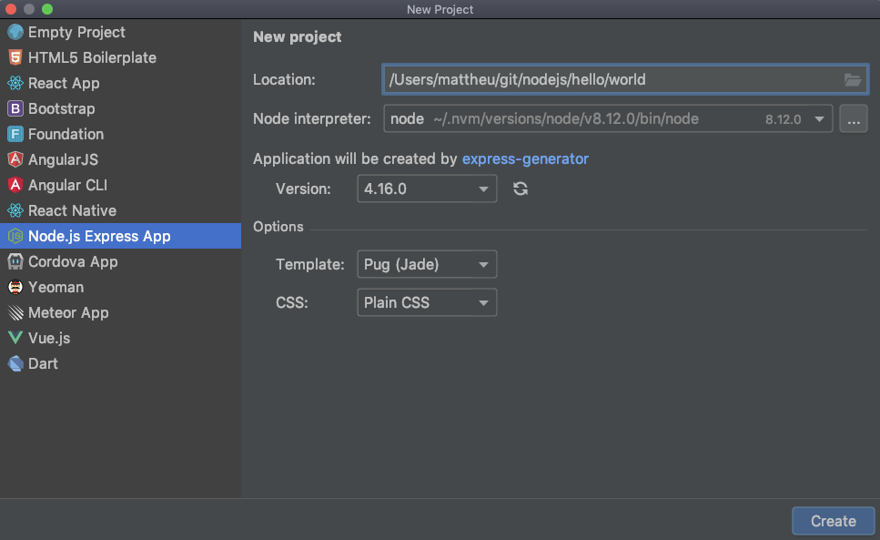Select Empty Project template

point(121,32)
